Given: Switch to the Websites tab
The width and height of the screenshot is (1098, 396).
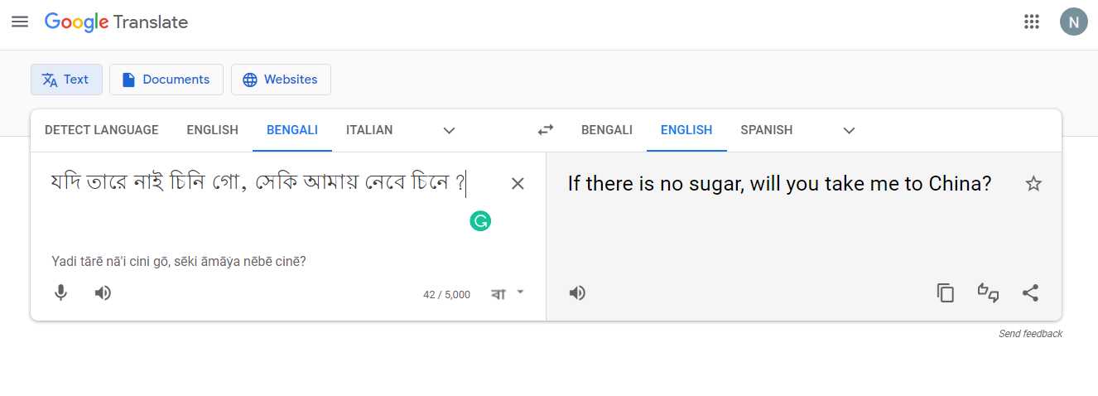Looking at the screenshot, I should (x=281, y=80).
